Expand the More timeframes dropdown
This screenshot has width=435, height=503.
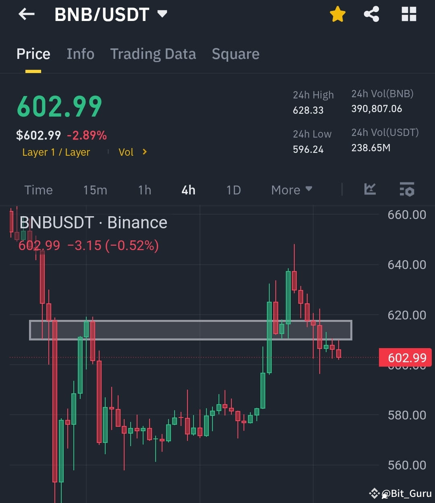click(291, 190)
